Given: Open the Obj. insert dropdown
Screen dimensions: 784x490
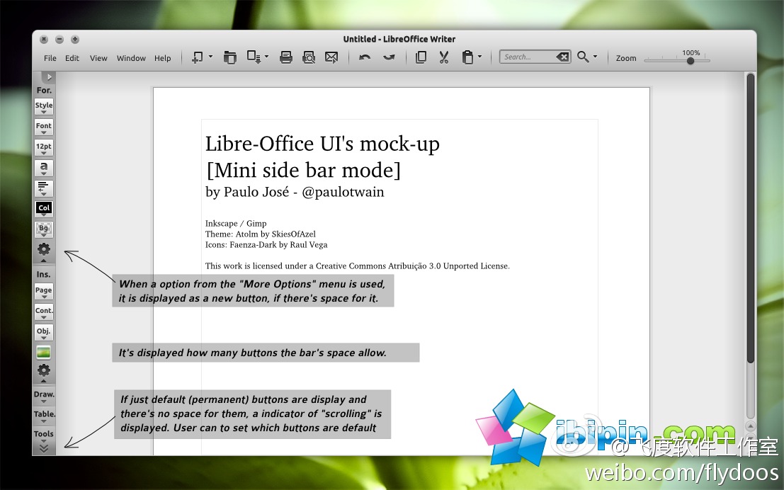Looking at the screenshot, I should tap(43, 333).
